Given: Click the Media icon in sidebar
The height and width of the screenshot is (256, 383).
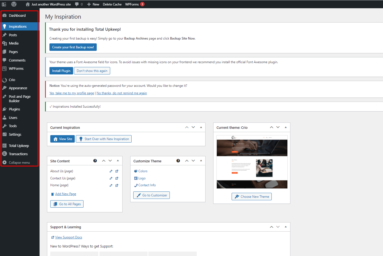Looking at the screenshot, I should point(4,43).
